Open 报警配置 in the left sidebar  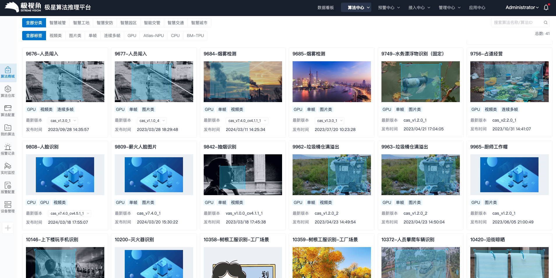8,188
